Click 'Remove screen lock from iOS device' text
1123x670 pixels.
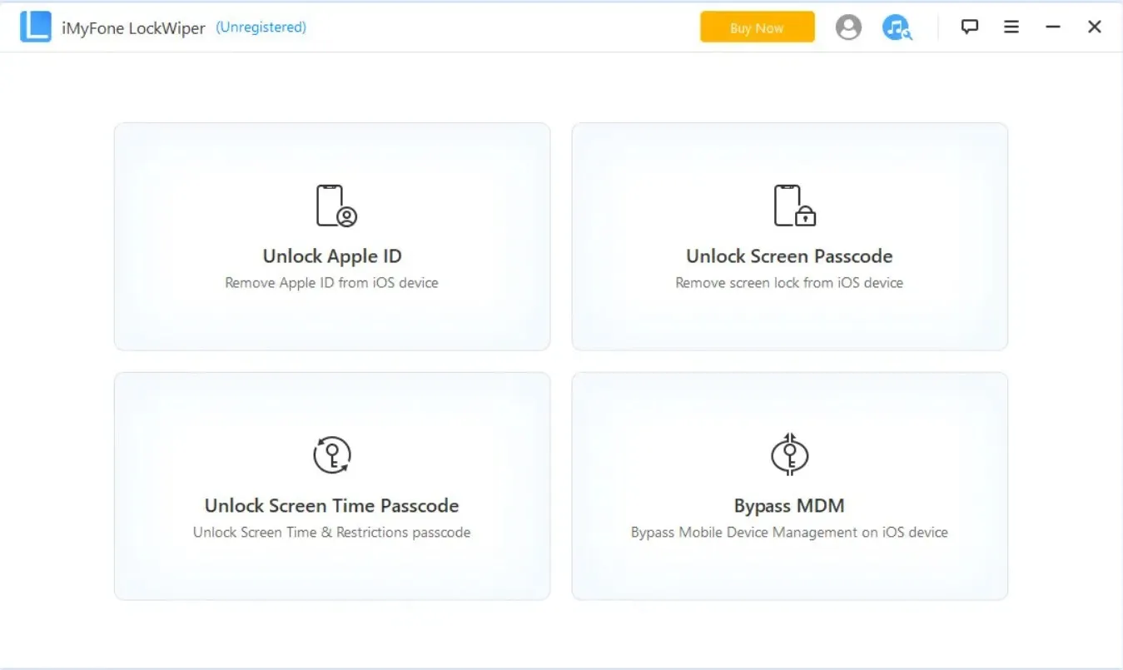click(x=789, y=283)
